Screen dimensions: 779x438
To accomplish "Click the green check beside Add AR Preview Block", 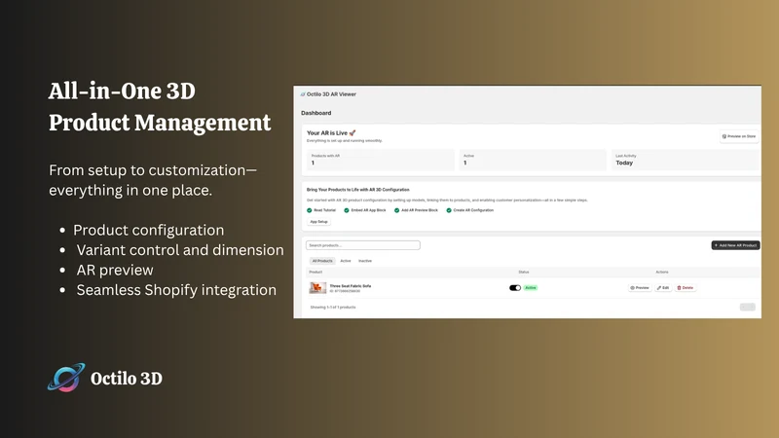I will coord(397,210).
